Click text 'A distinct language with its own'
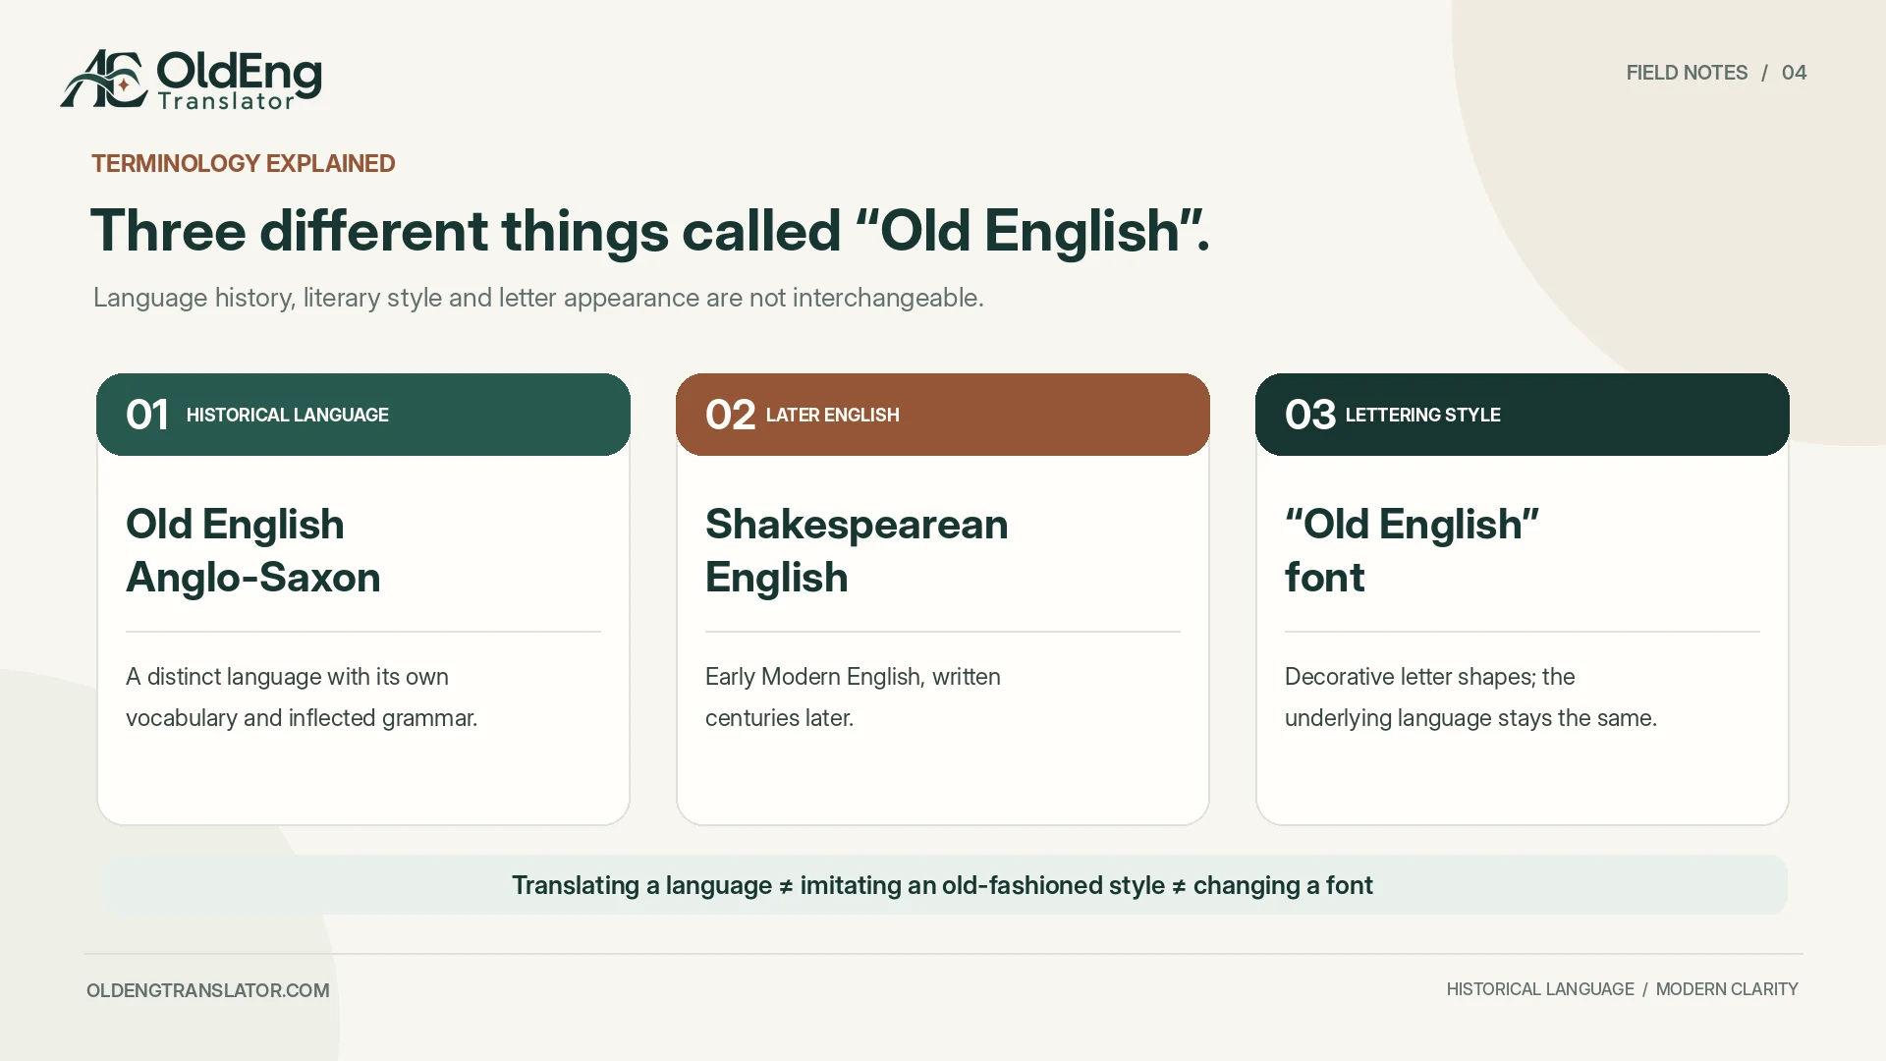The width and height of the screenshot is (1886, 1061). pyautogui.click(x=287, y=677)
